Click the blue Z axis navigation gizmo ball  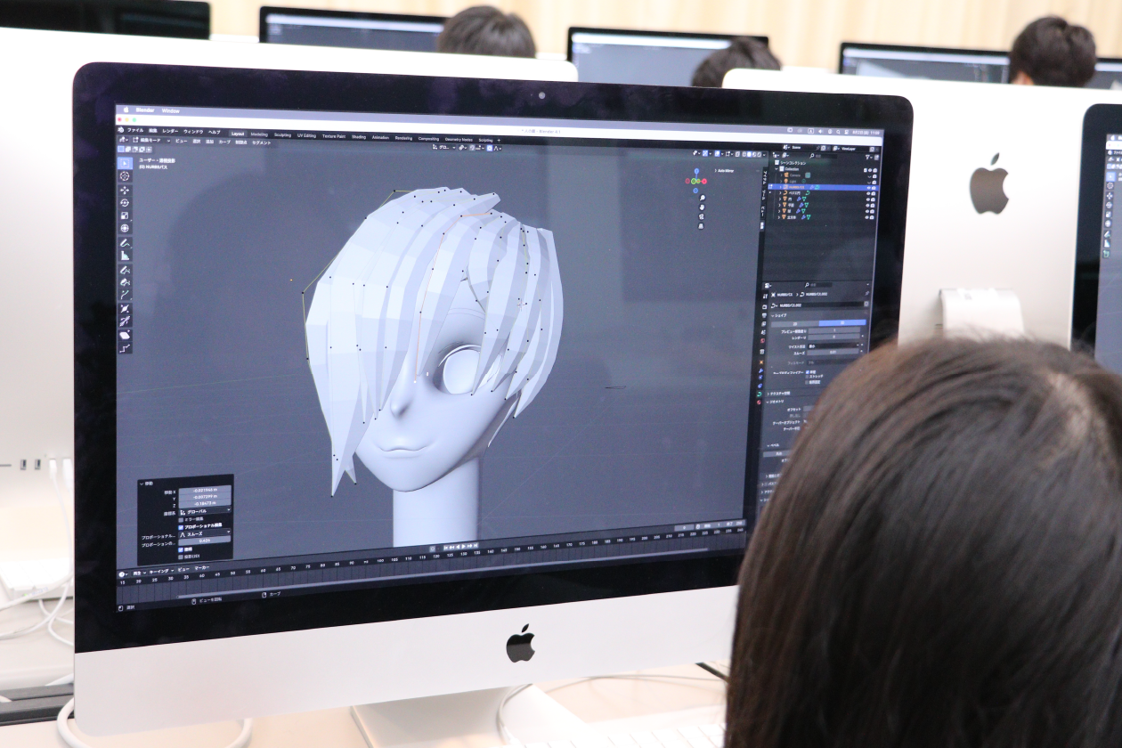[696, 170]
